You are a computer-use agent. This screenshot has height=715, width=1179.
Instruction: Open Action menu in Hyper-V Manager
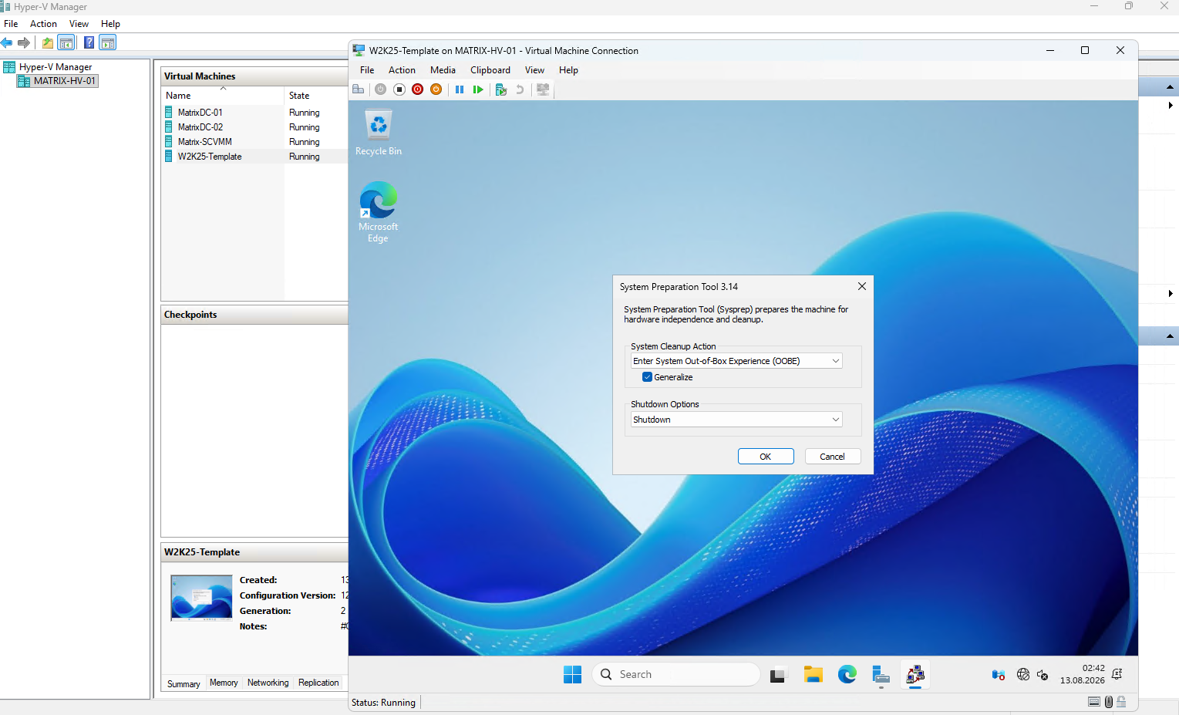click(43, 24)
